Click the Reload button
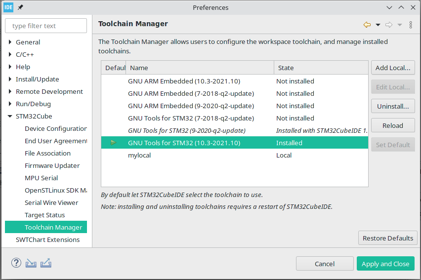The image size is (421, 280). [393, 125]
